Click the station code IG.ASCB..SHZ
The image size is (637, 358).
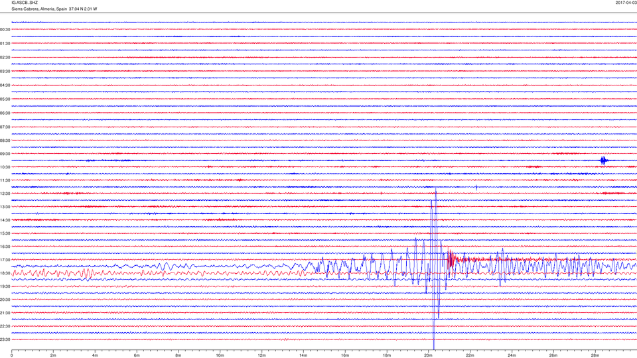coord(25,3)
